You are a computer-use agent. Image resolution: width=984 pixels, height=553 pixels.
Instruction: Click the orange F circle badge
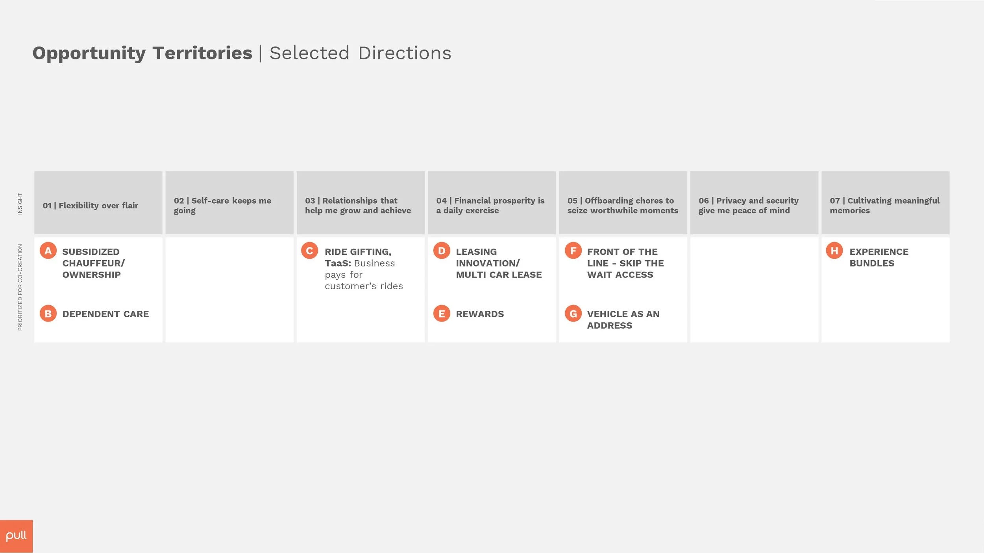click(573, 251)
